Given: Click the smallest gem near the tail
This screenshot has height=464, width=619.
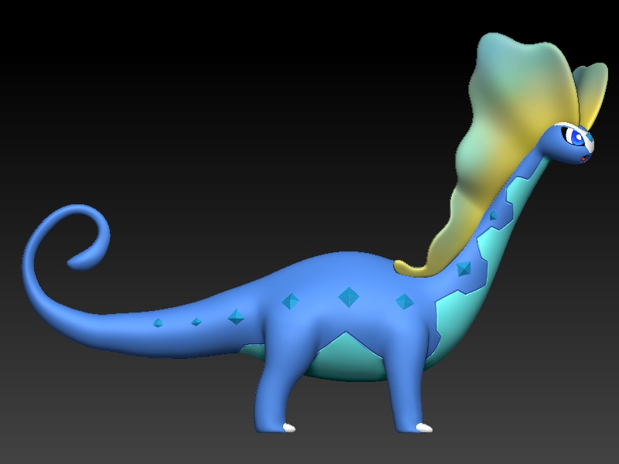Looking at the screenshot, I should [x=158, y=323].
